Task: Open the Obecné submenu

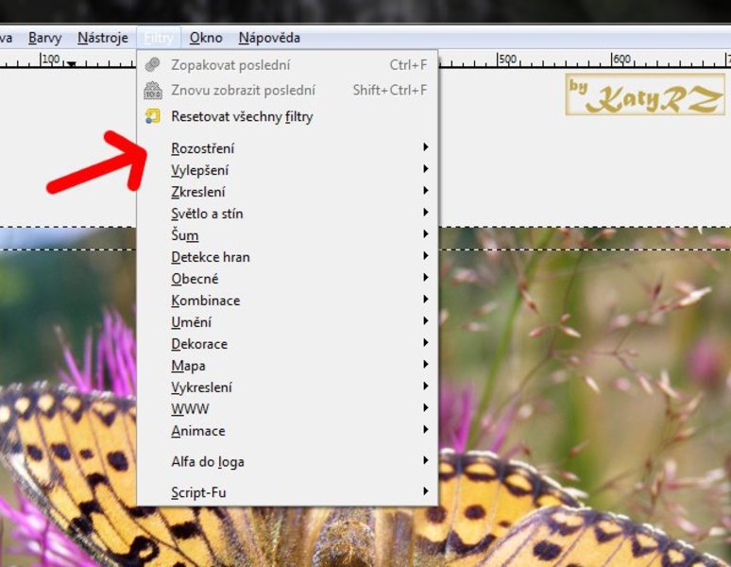Action: coord(287,279)
